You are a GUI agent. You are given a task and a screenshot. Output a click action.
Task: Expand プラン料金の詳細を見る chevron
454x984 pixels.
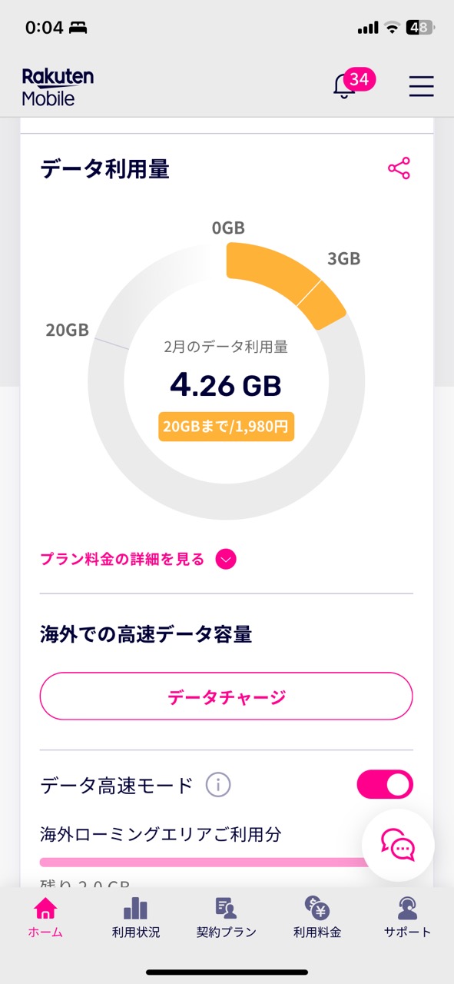(x=226, y=560)
